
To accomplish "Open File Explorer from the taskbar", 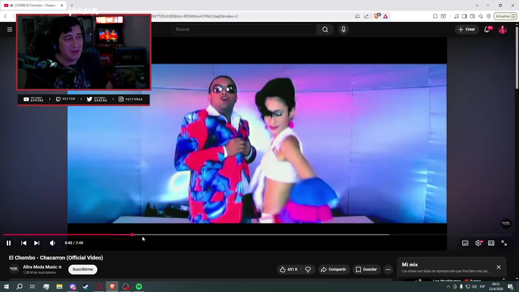I will point(59,287).
